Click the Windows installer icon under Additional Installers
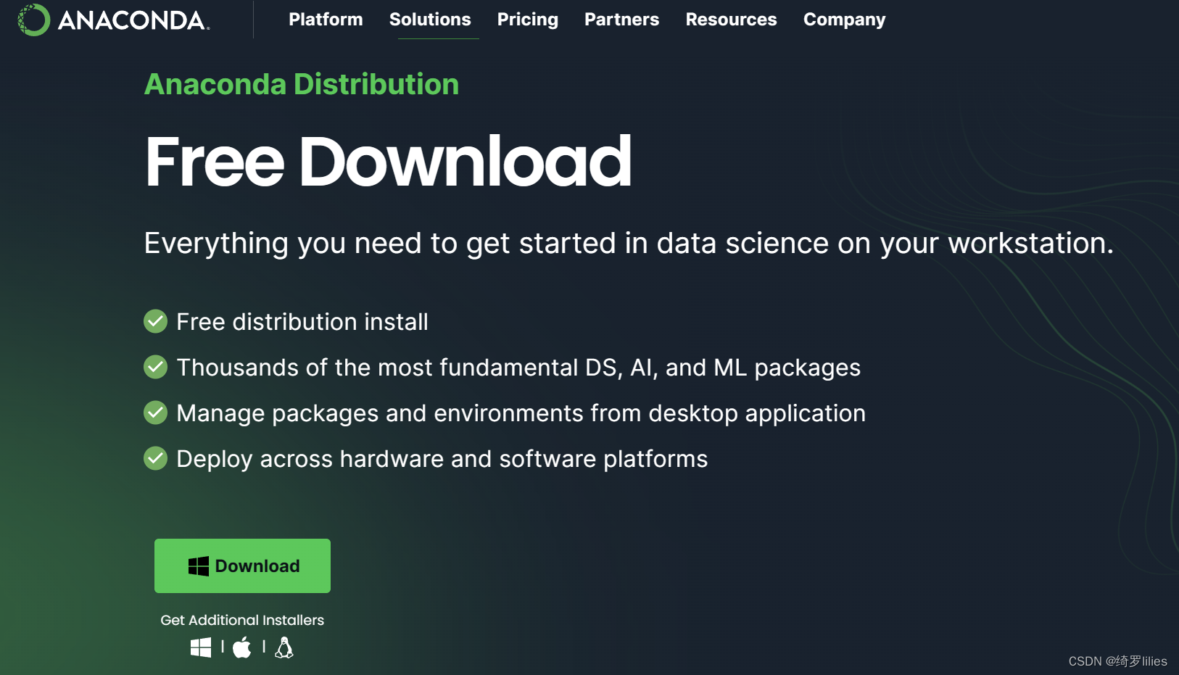Screen dimensions: 1179x675 (201, 647)
